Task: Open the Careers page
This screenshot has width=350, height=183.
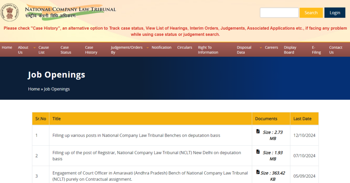Action: point(271,47)
